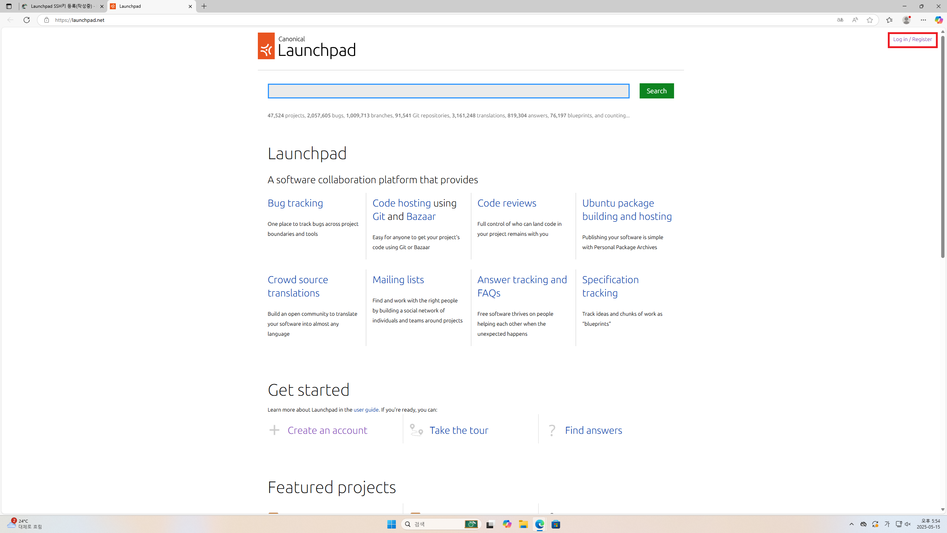This screenshot has height=533, width=947.
Task: Click the tour path icon
Action: [x=417, y=430]
